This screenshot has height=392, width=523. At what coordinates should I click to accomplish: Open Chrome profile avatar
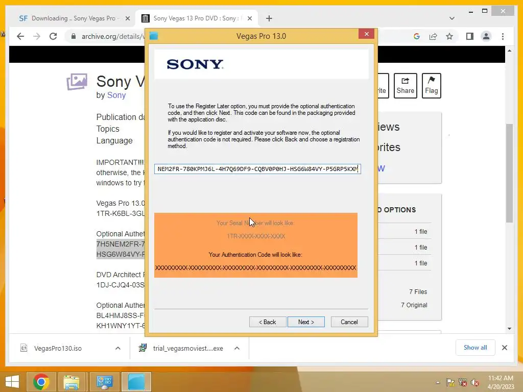(x=486, y=36)
